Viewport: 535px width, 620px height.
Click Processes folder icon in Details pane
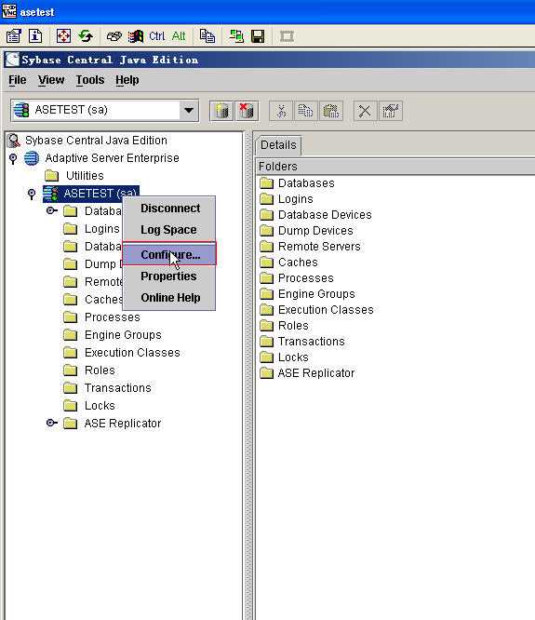click(x=267, y=278)
